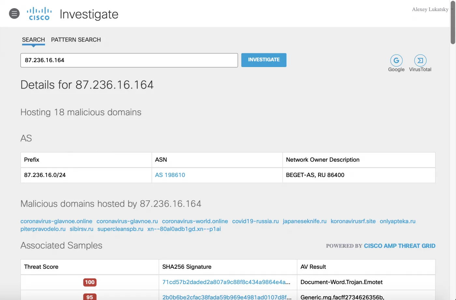Image resolution: width=456 pixels, height=300 pixels.
Task: Click the threat score 95 badge
Action: point(90,297)
